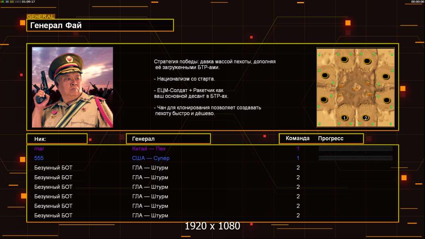Click the 'Национализм со старта' tip line
The height and width of the screenshot is (239, 425).
184,79
